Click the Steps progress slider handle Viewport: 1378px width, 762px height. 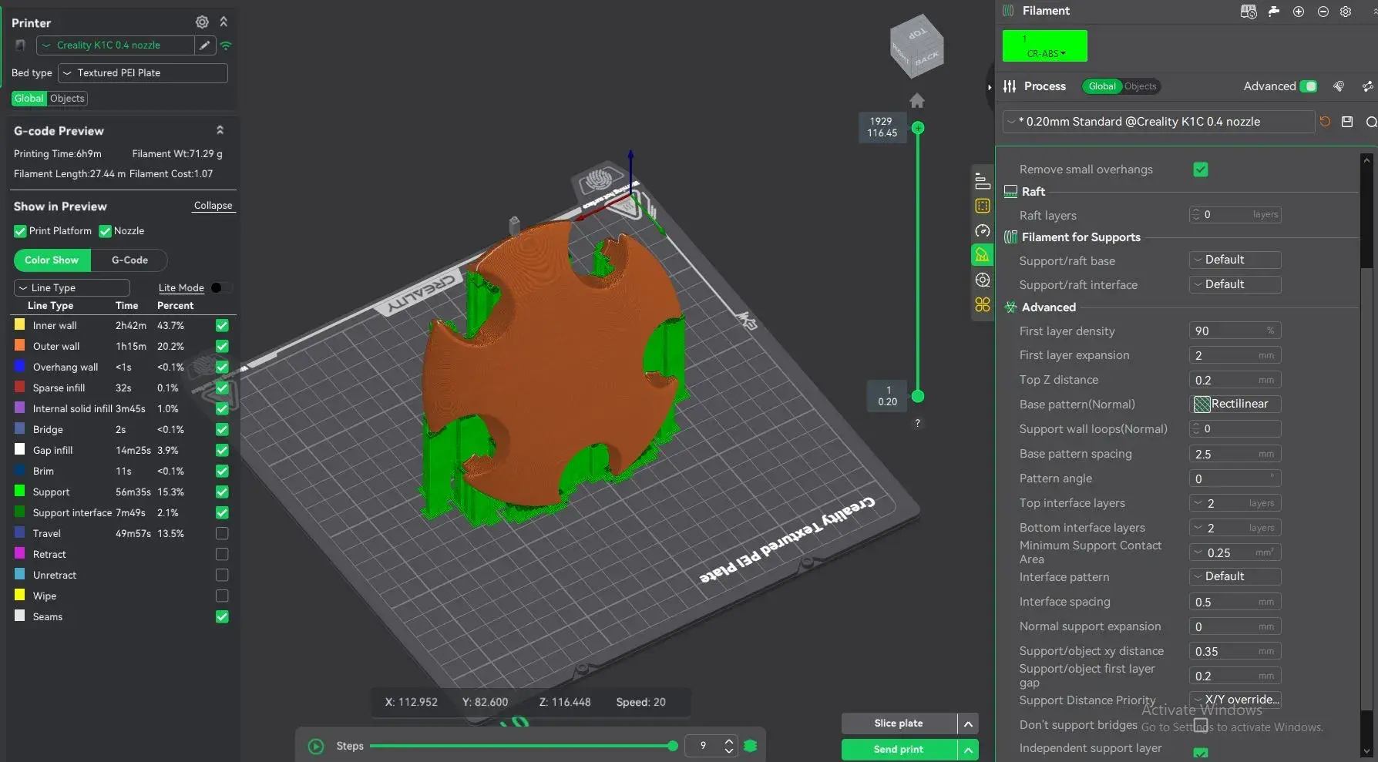click(x=673, y=746)
